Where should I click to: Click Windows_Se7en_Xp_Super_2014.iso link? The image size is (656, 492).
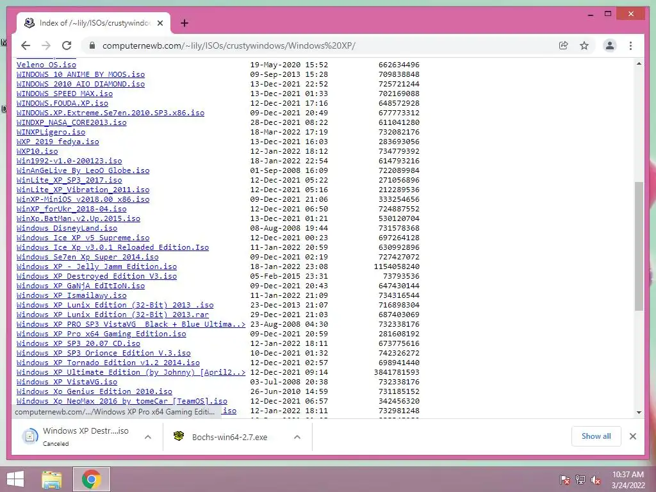pyautogui.click(x=87, y=258)
